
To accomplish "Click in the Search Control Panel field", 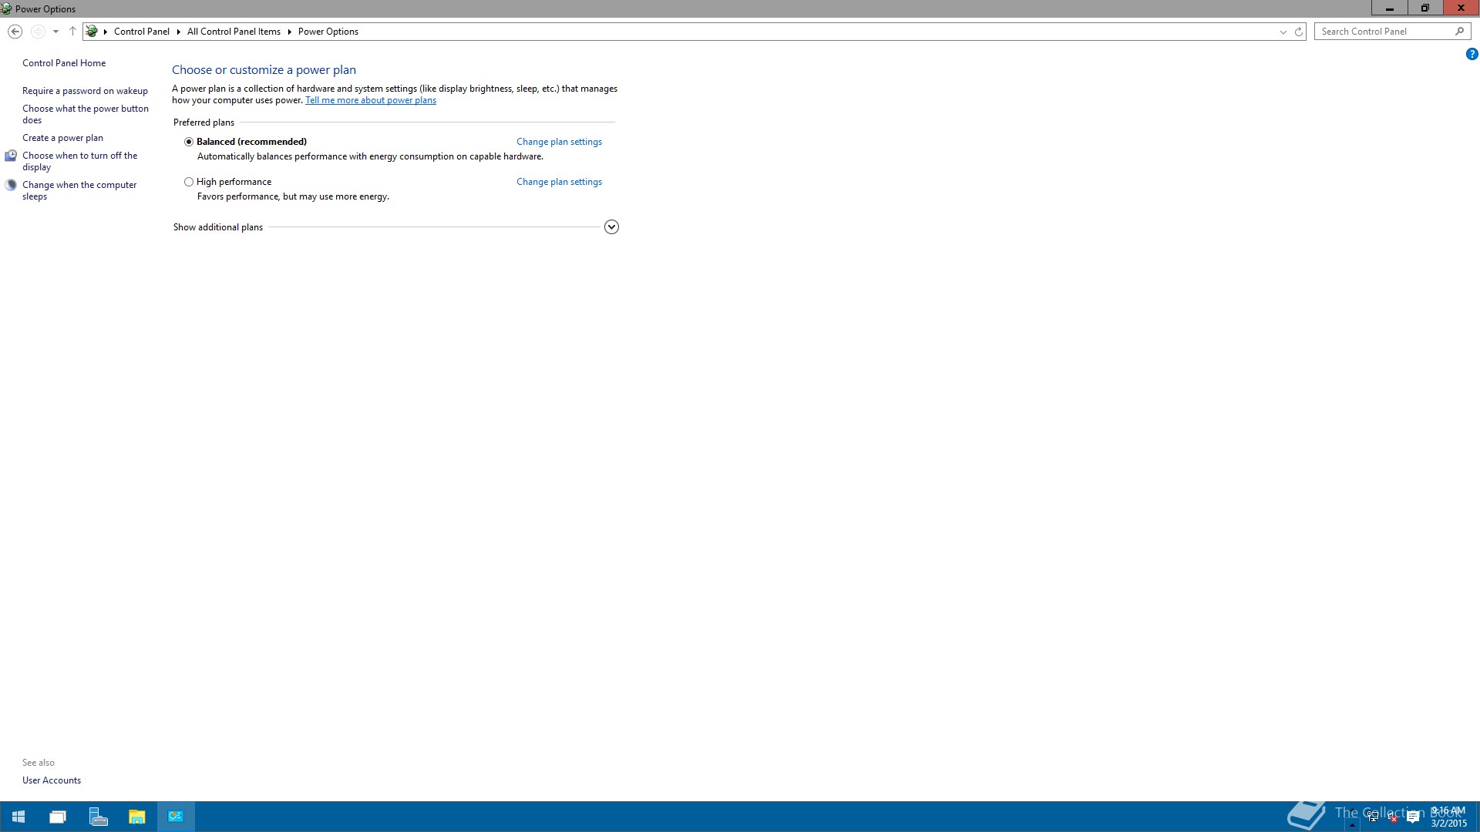I will tap(1384, 32).
